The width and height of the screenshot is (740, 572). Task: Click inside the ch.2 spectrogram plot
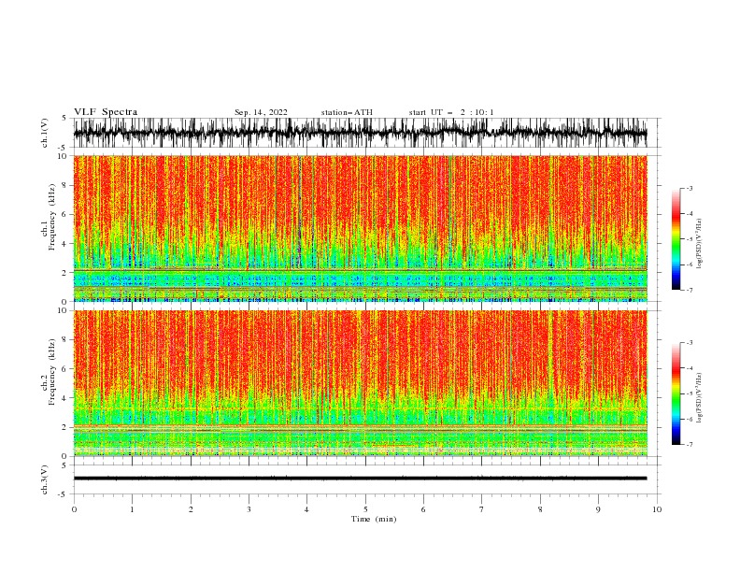tap(360, 383)
